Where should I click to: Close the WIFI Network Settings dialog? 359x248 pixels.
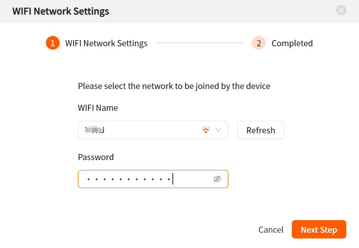pos(341,10)
